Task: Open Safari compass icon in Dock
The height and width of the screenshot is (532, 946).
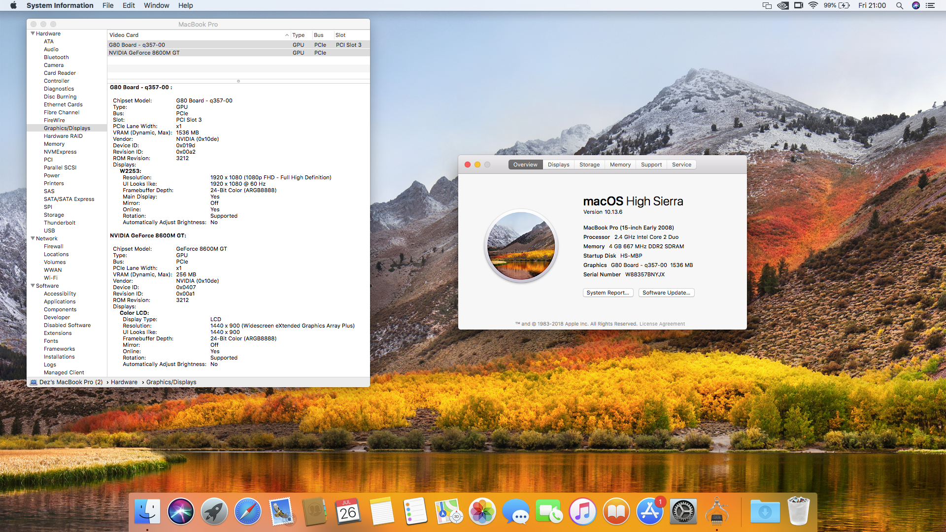Action: click(x=248, y=512)
